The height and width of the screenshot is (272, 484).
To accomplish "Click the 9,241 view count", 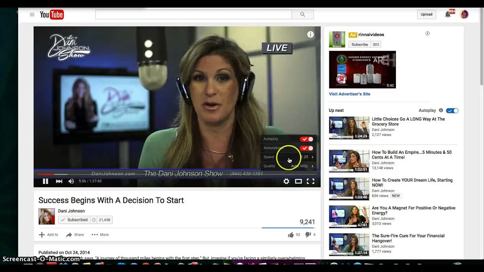I will click(307, 222).
